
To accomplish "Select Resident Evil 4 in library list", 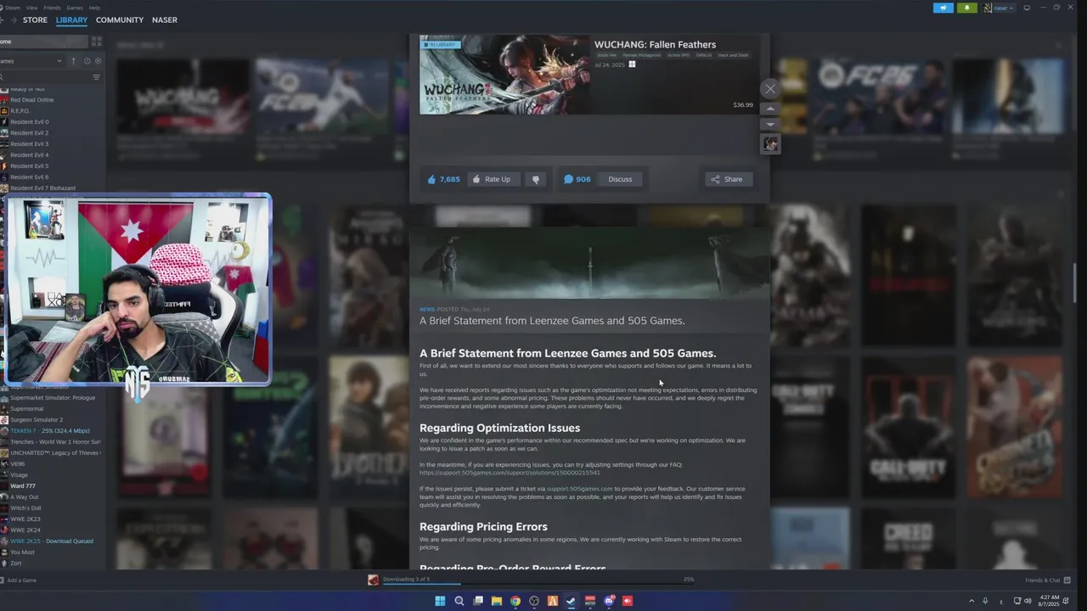I will pyautogui.click(x=29, y=155).
